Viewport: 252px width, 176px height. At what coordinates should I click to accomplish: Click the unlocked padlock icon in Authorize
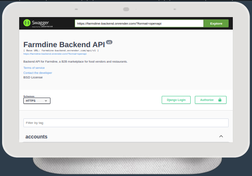220,100
